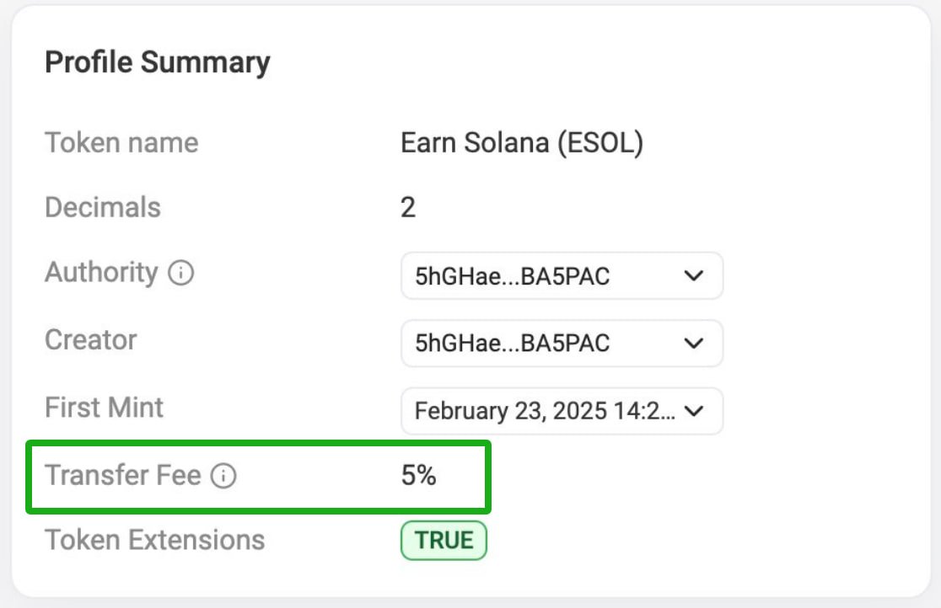Click the Decimals value showing 2
The width and height of the screenshot is (941, 608).
(407, 206)
